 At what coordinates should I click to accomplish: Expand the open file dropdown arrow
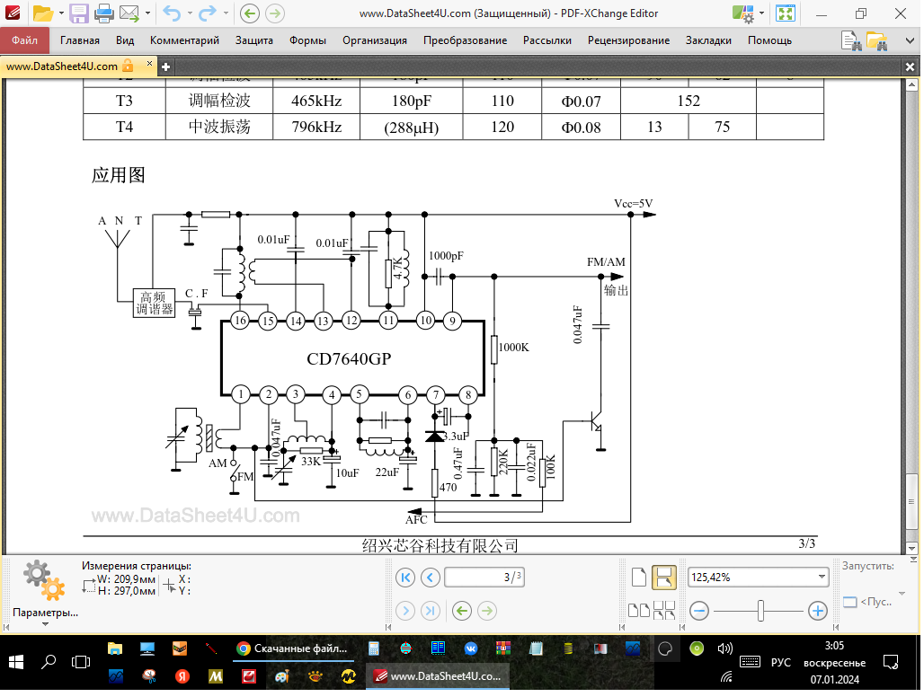pyautogui.click(x=61, y=13)
